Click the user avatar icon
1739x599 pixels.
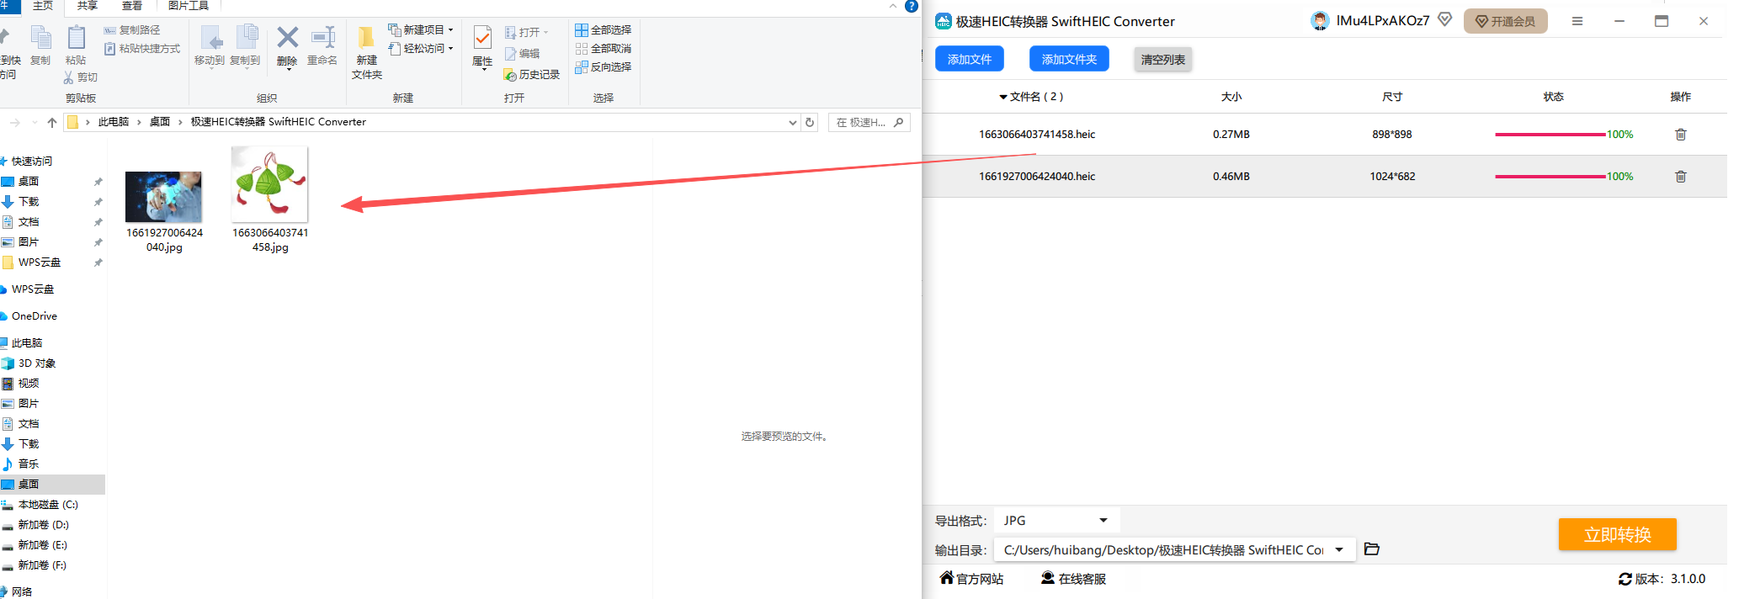tap(1319, 21)
